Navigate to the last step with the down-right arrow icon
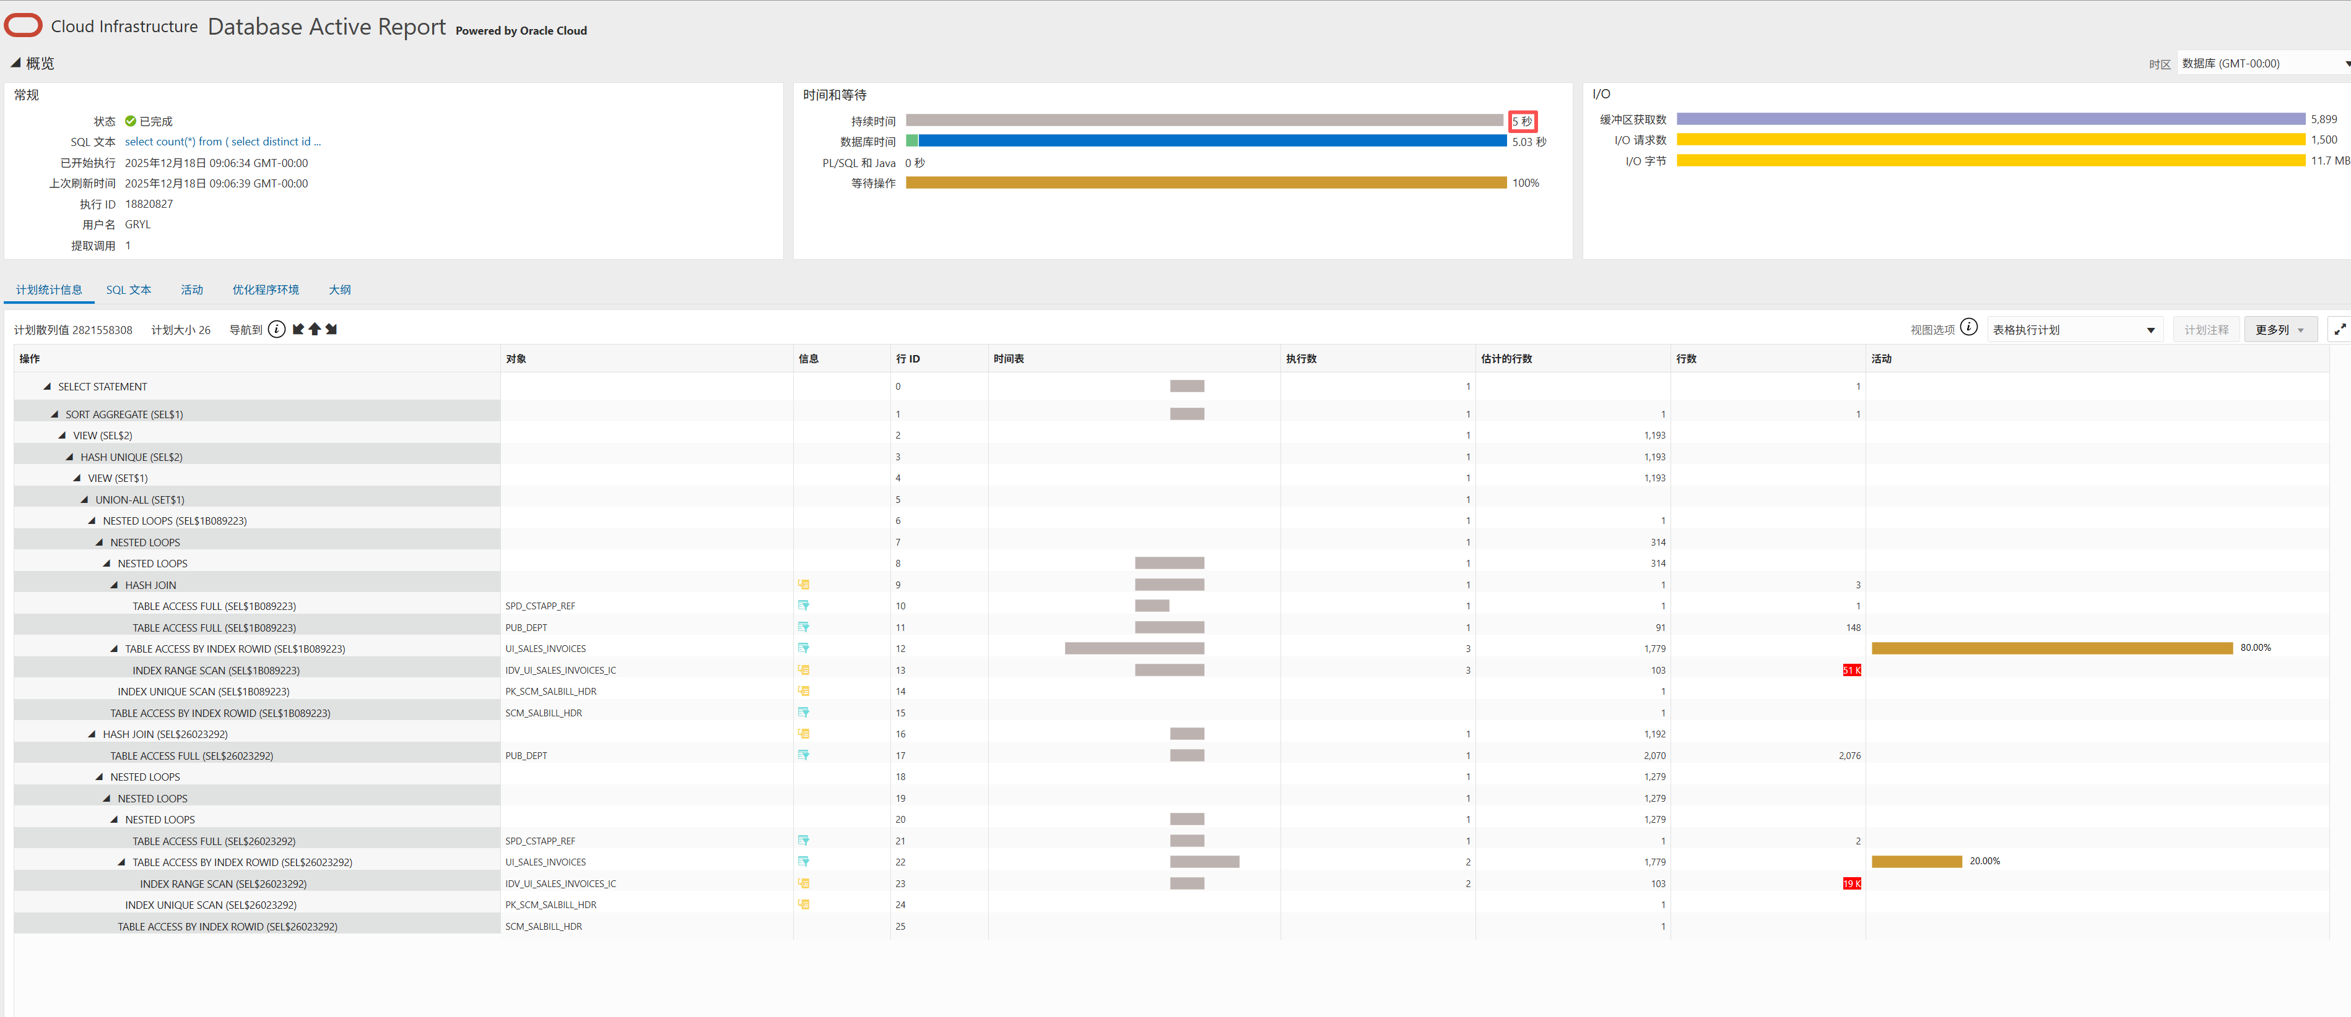2351x1017 pixels. click(331, 329)
